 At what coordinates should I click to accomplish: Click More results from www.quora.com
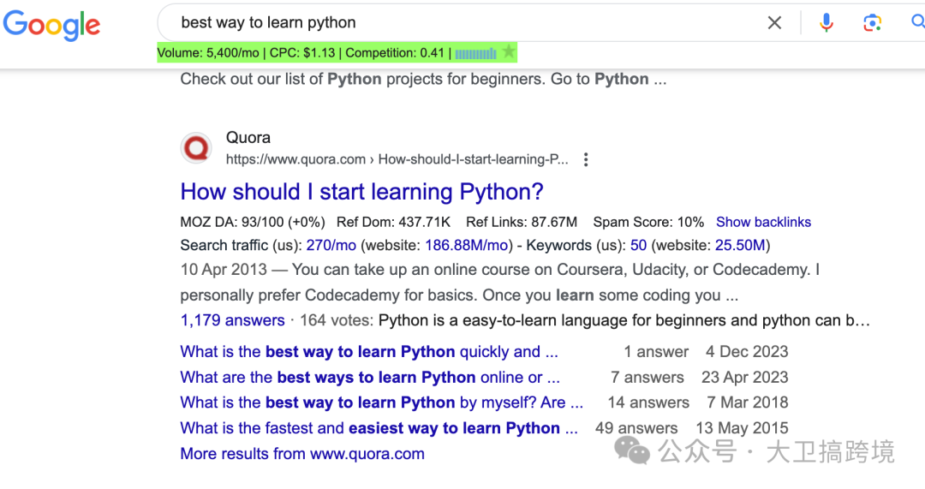coord(302,454)
